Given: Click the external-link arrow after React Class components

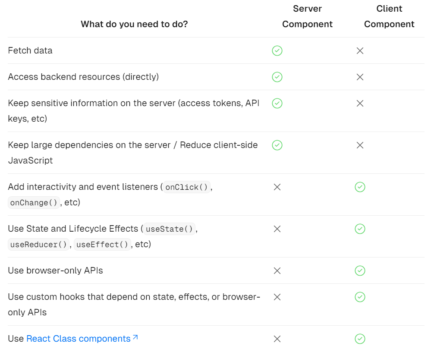Looking at the screenshot, I should click(135, 338).
